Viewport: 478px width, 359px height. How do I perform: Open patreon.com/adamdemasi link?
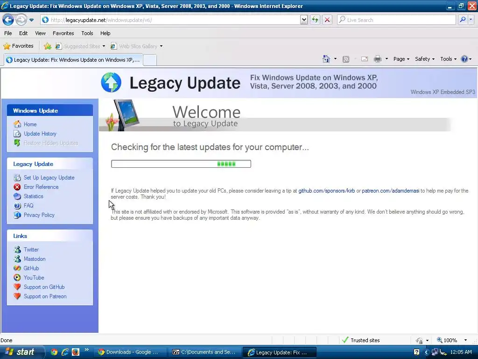391,191
